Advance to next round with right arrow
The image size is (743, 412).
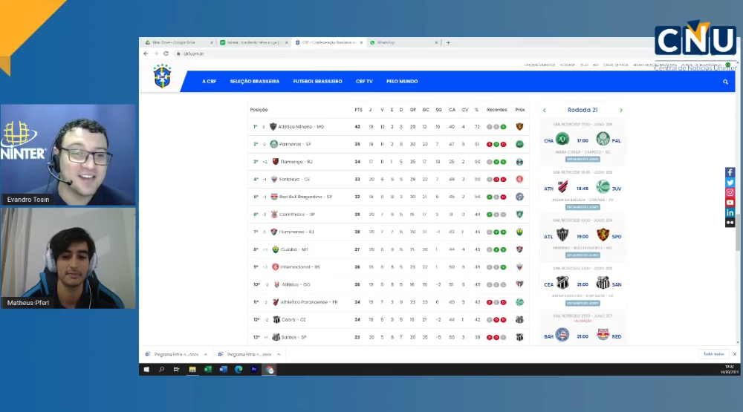coord(621,110)
